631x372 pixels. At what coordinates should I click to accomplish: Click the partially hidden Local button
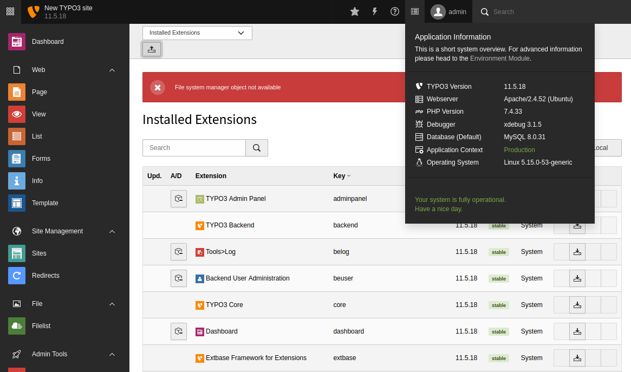point(608,148)
